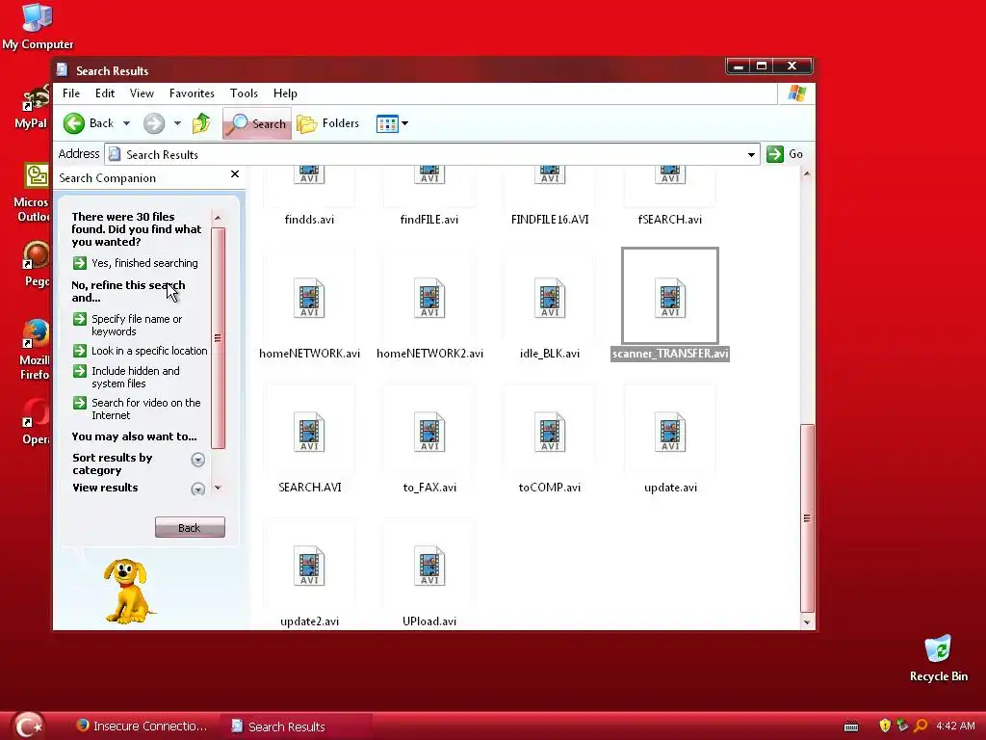Open the Folders pane button
Image resolution: width=986 pixels, height=740 pixels.
pos(327,123)
